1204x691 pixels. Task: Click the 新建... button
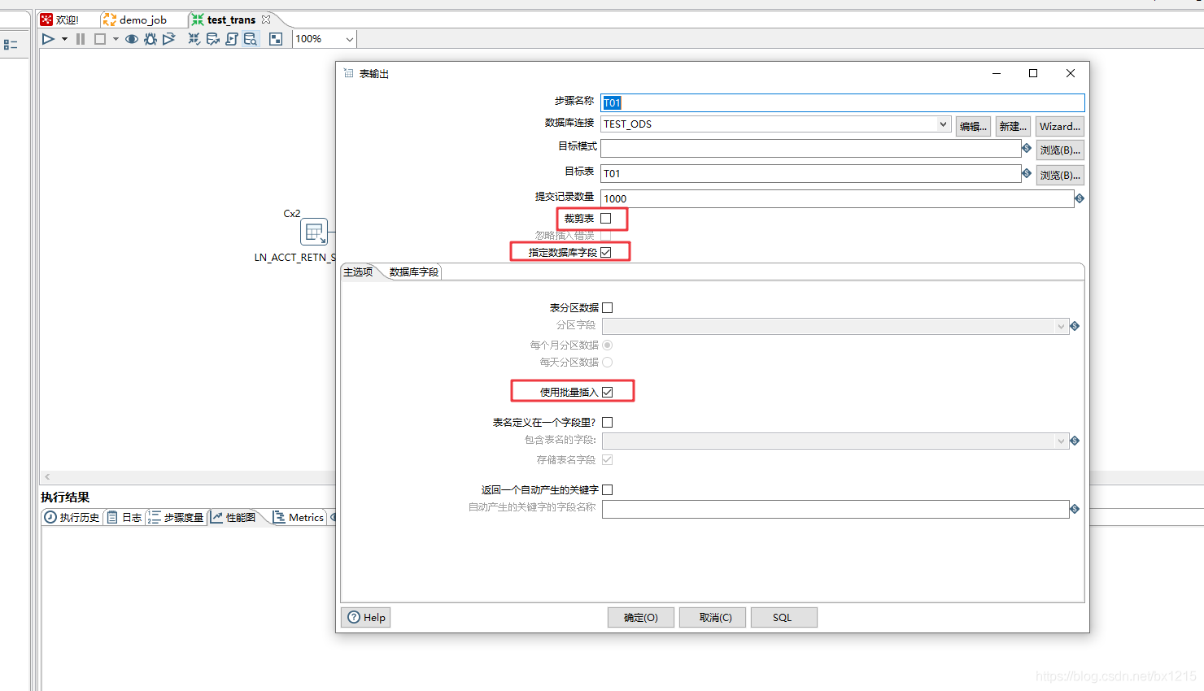1013,126
